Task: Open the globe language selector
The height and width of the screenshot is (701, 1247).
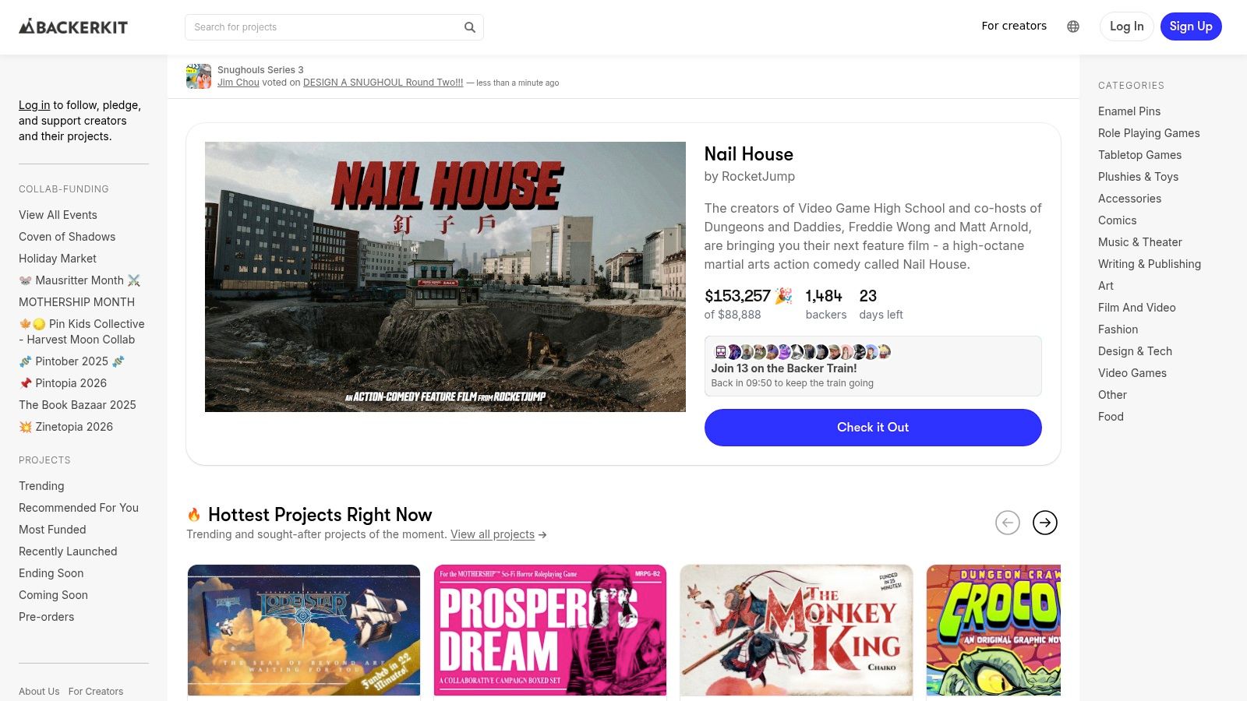Action: (x=1073, y=26)
